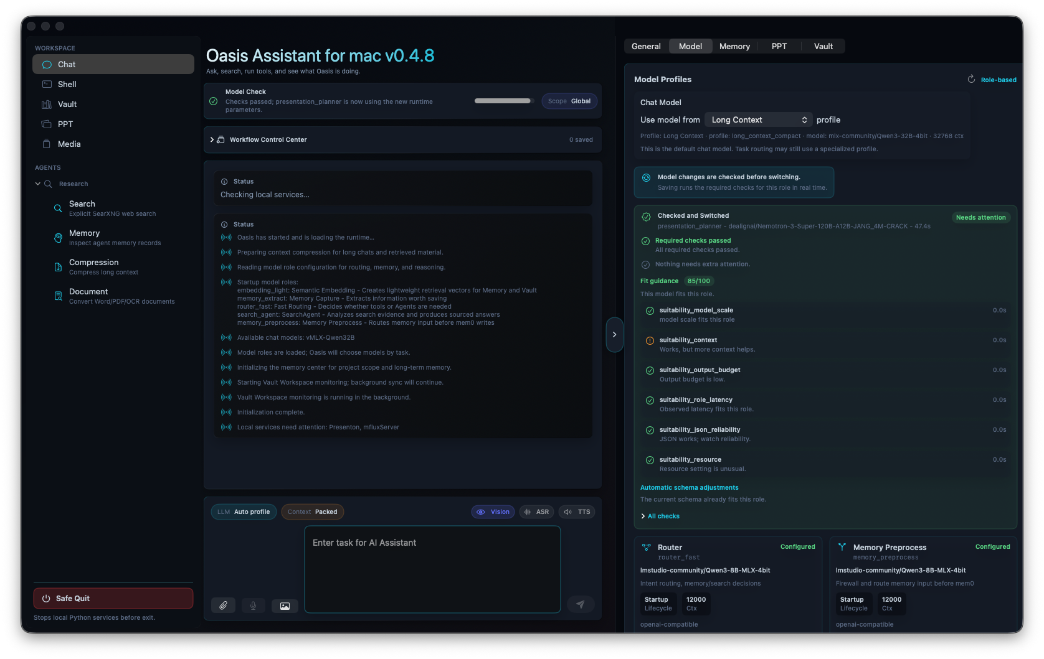The image size is (1044, 659).
Task: Click the Role-based link
Action: [x=999, y=80]
